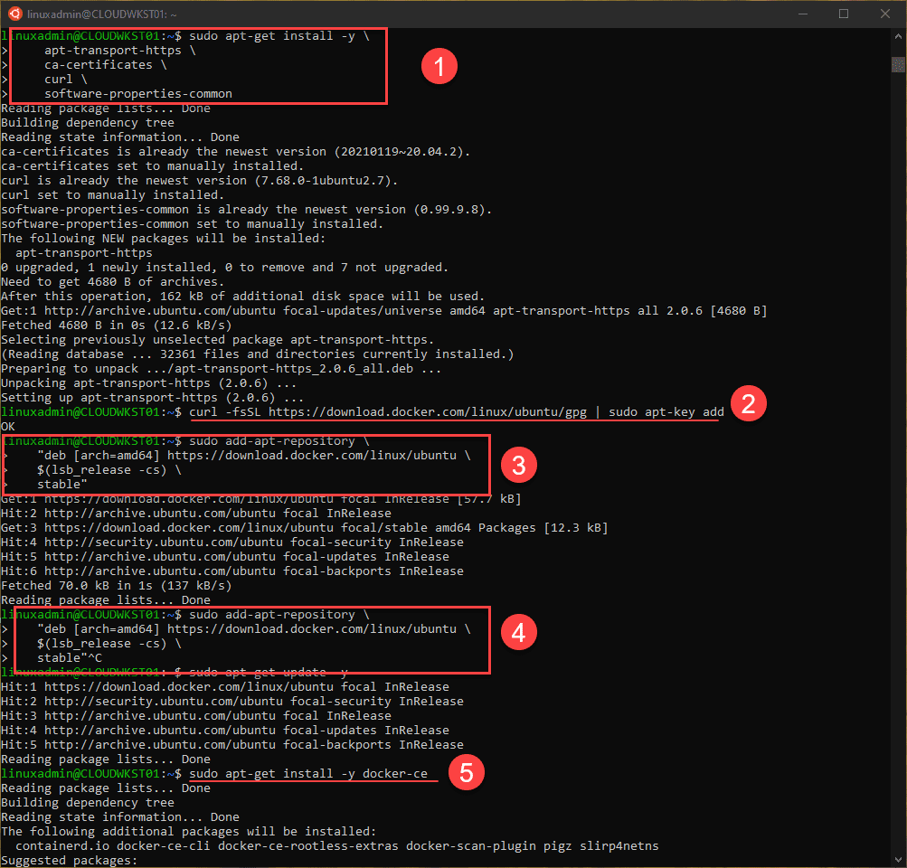The width and height of the screenshot is (907, 868).
Task: Maximize the terminal window
Action: tap(844, 14)
